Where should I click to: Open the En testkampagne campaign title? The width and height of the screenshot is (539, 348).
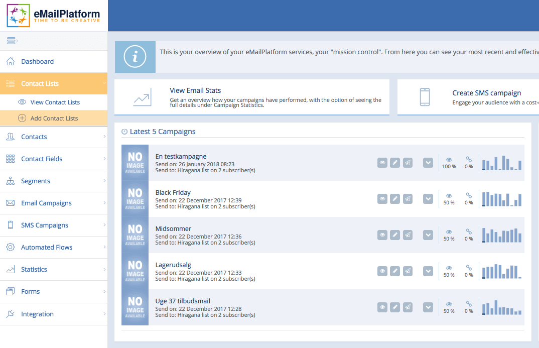click(x=181, y=157)
